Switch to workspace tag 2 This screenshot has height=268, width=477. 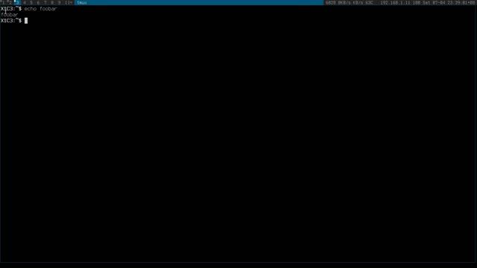pyautogui.click(x=10, y=2)
